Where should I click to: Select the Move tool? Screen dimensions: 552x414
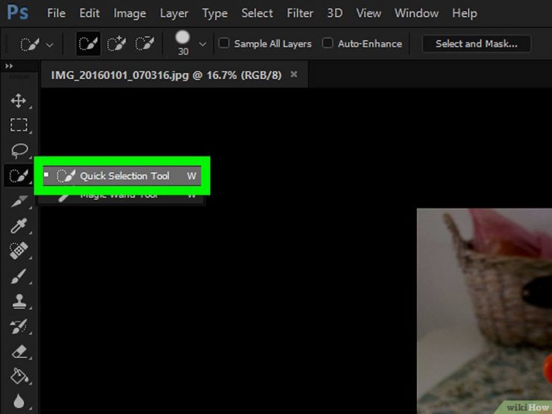click(x=18, y=101)
